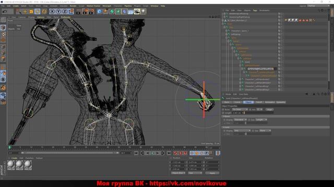Switch to Edges mode icon

[3, 53]
